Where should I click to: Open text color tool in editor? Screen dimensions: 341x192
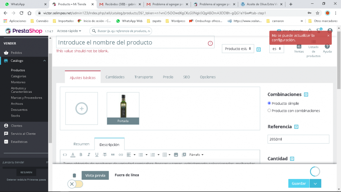click(73, 154)
